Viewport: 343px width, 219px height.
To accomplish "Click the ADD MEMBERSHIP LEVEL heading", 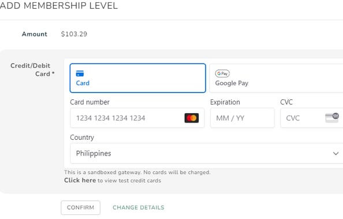I will (59, 6).
